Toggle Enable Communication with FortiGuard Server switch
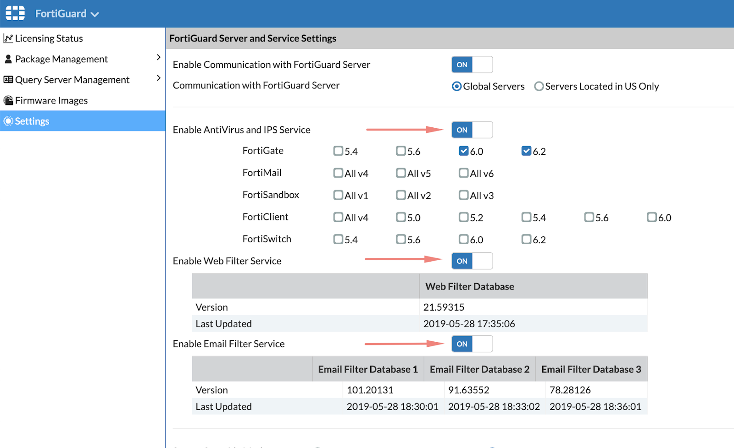 click(x=472, y=65)
